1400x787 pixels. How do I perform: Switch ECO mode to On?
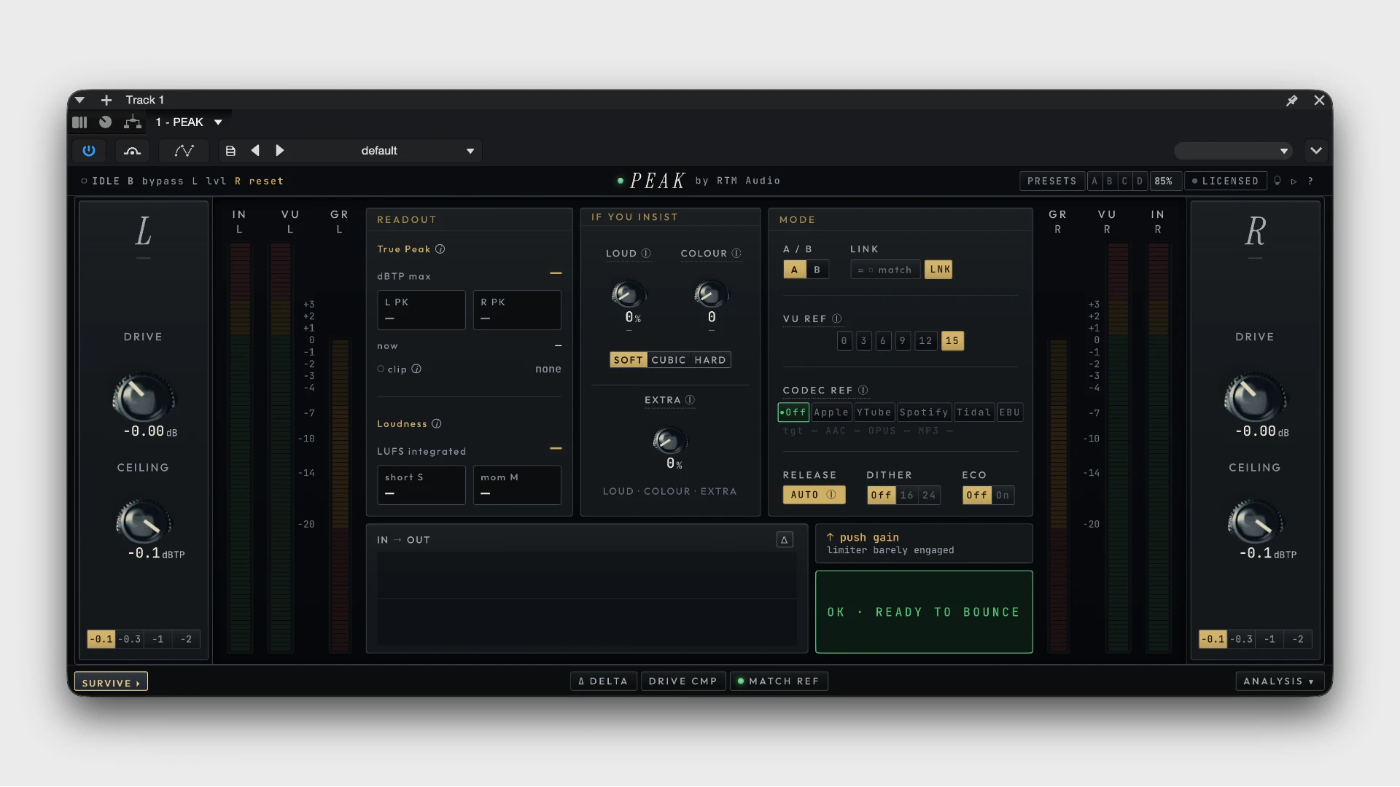click(1003, 496)
